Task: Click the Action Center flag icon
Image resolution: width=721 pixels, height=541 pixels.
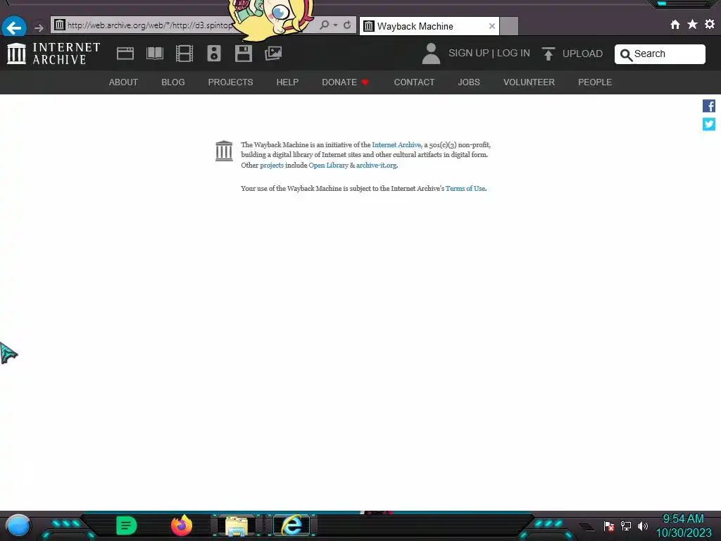Action: [609, 526]
